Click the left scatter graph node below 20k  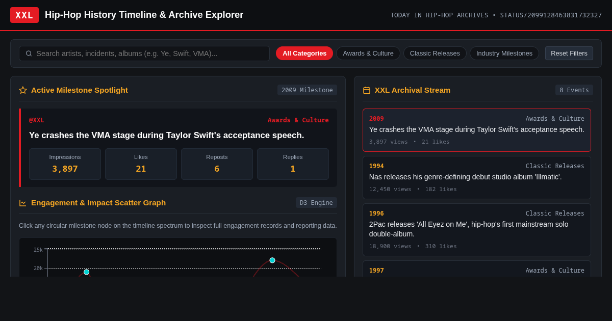click(x=87, y=272)
